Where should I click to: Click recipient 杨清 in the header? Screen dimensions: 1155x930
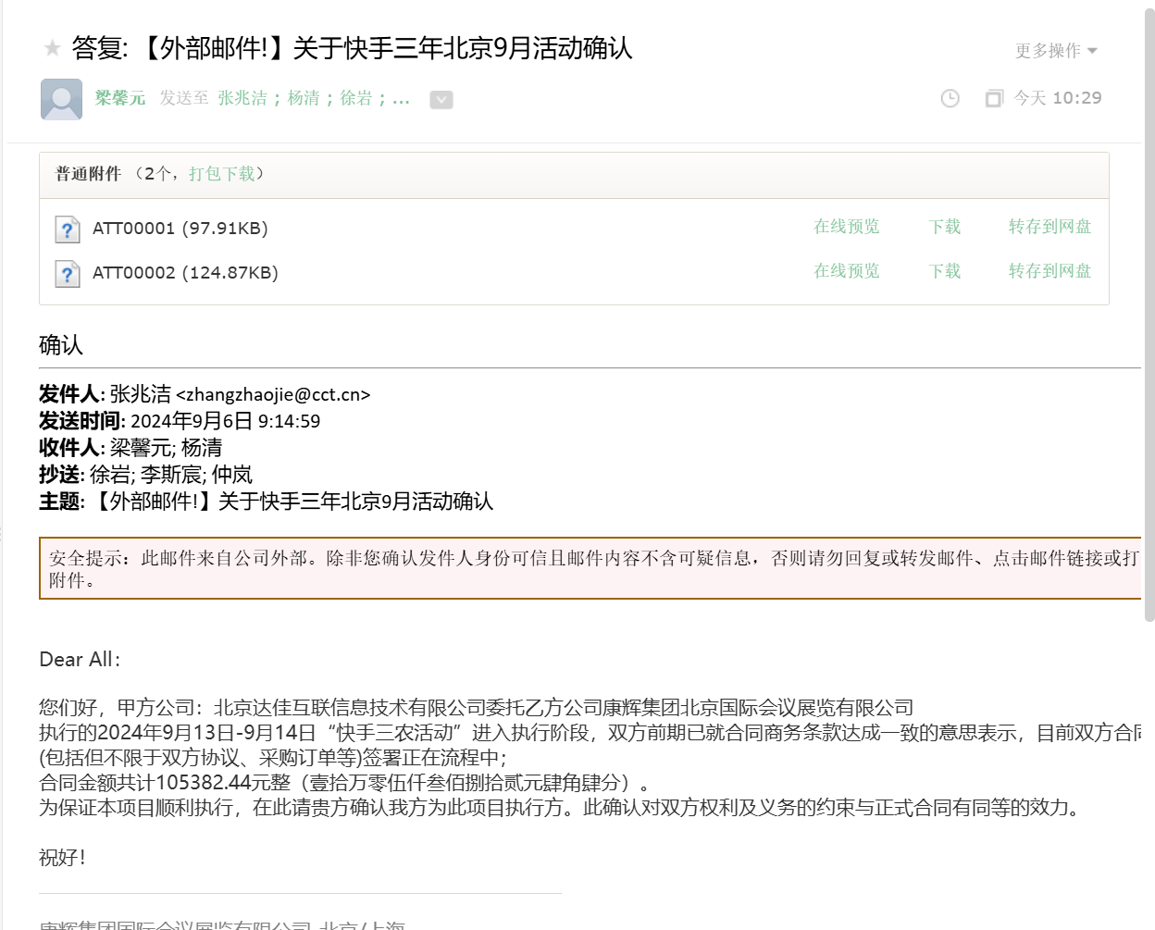pyautogui.click(x=304, y=98)
